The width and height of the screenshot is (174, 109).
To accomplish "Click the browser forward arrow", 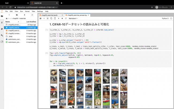I will (x=6, y=7).
